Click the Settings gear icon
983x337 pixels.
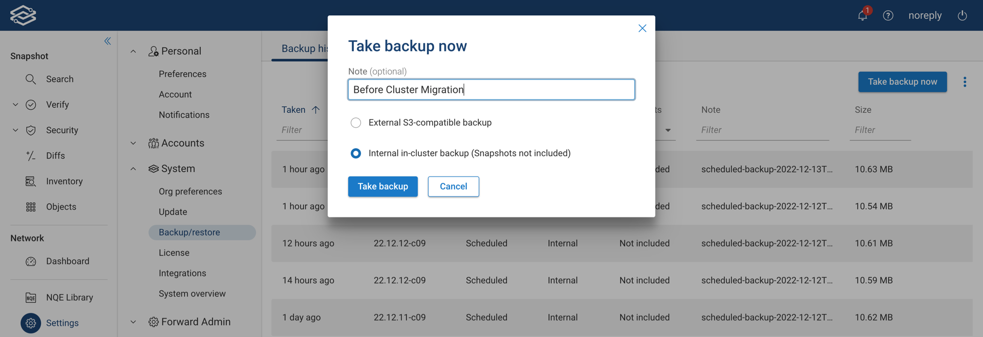(x=31, y=323)
